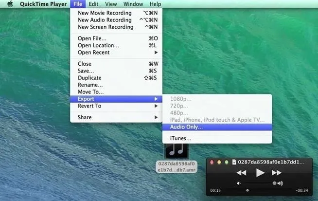Screen dimensions: 318x201
Task: Choose Save… in the File menu
Action: coord(116,71)
